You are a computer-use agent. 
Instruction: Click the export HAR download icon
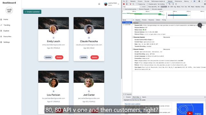176,4
